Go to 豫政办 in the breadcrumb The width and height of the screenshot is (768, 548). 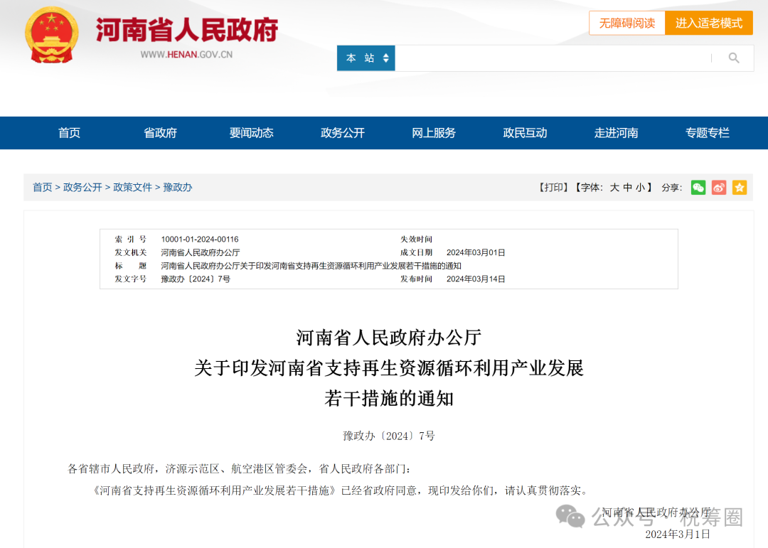[x=178, y=188]
